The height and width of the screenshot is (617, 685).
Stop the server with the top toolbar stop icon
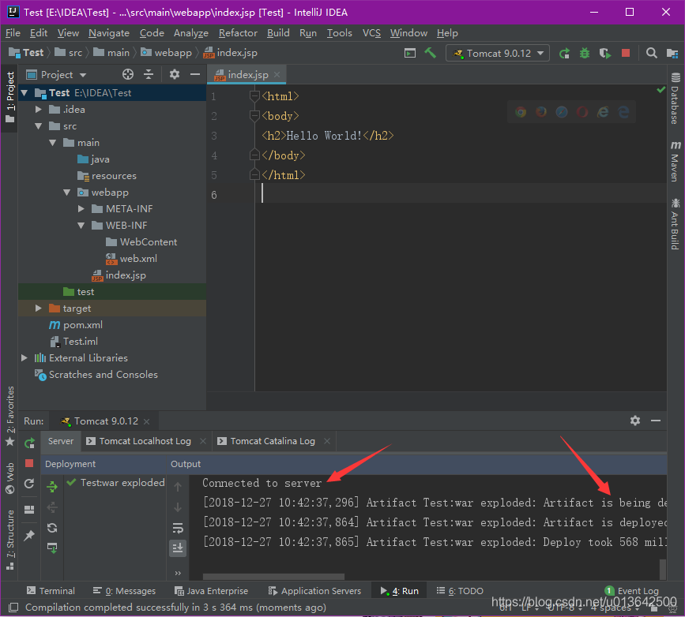[626, 53]
